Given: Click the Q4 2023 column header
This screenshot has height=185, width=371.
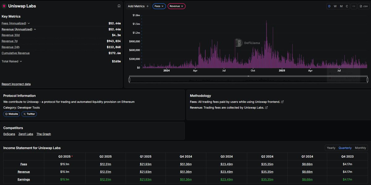Looking at the screenshot, I should click(348, 157).
